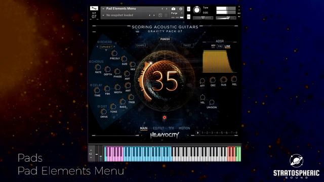Open the wrench instrument edit icon

point(94,8)
